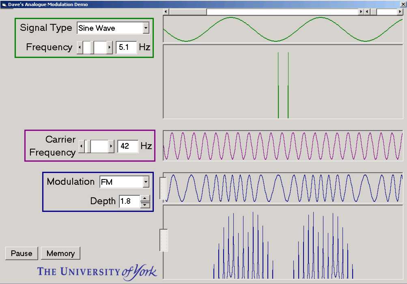
Task: Click right arrow of short top-right scrollbar
Action: coord(400,12)
